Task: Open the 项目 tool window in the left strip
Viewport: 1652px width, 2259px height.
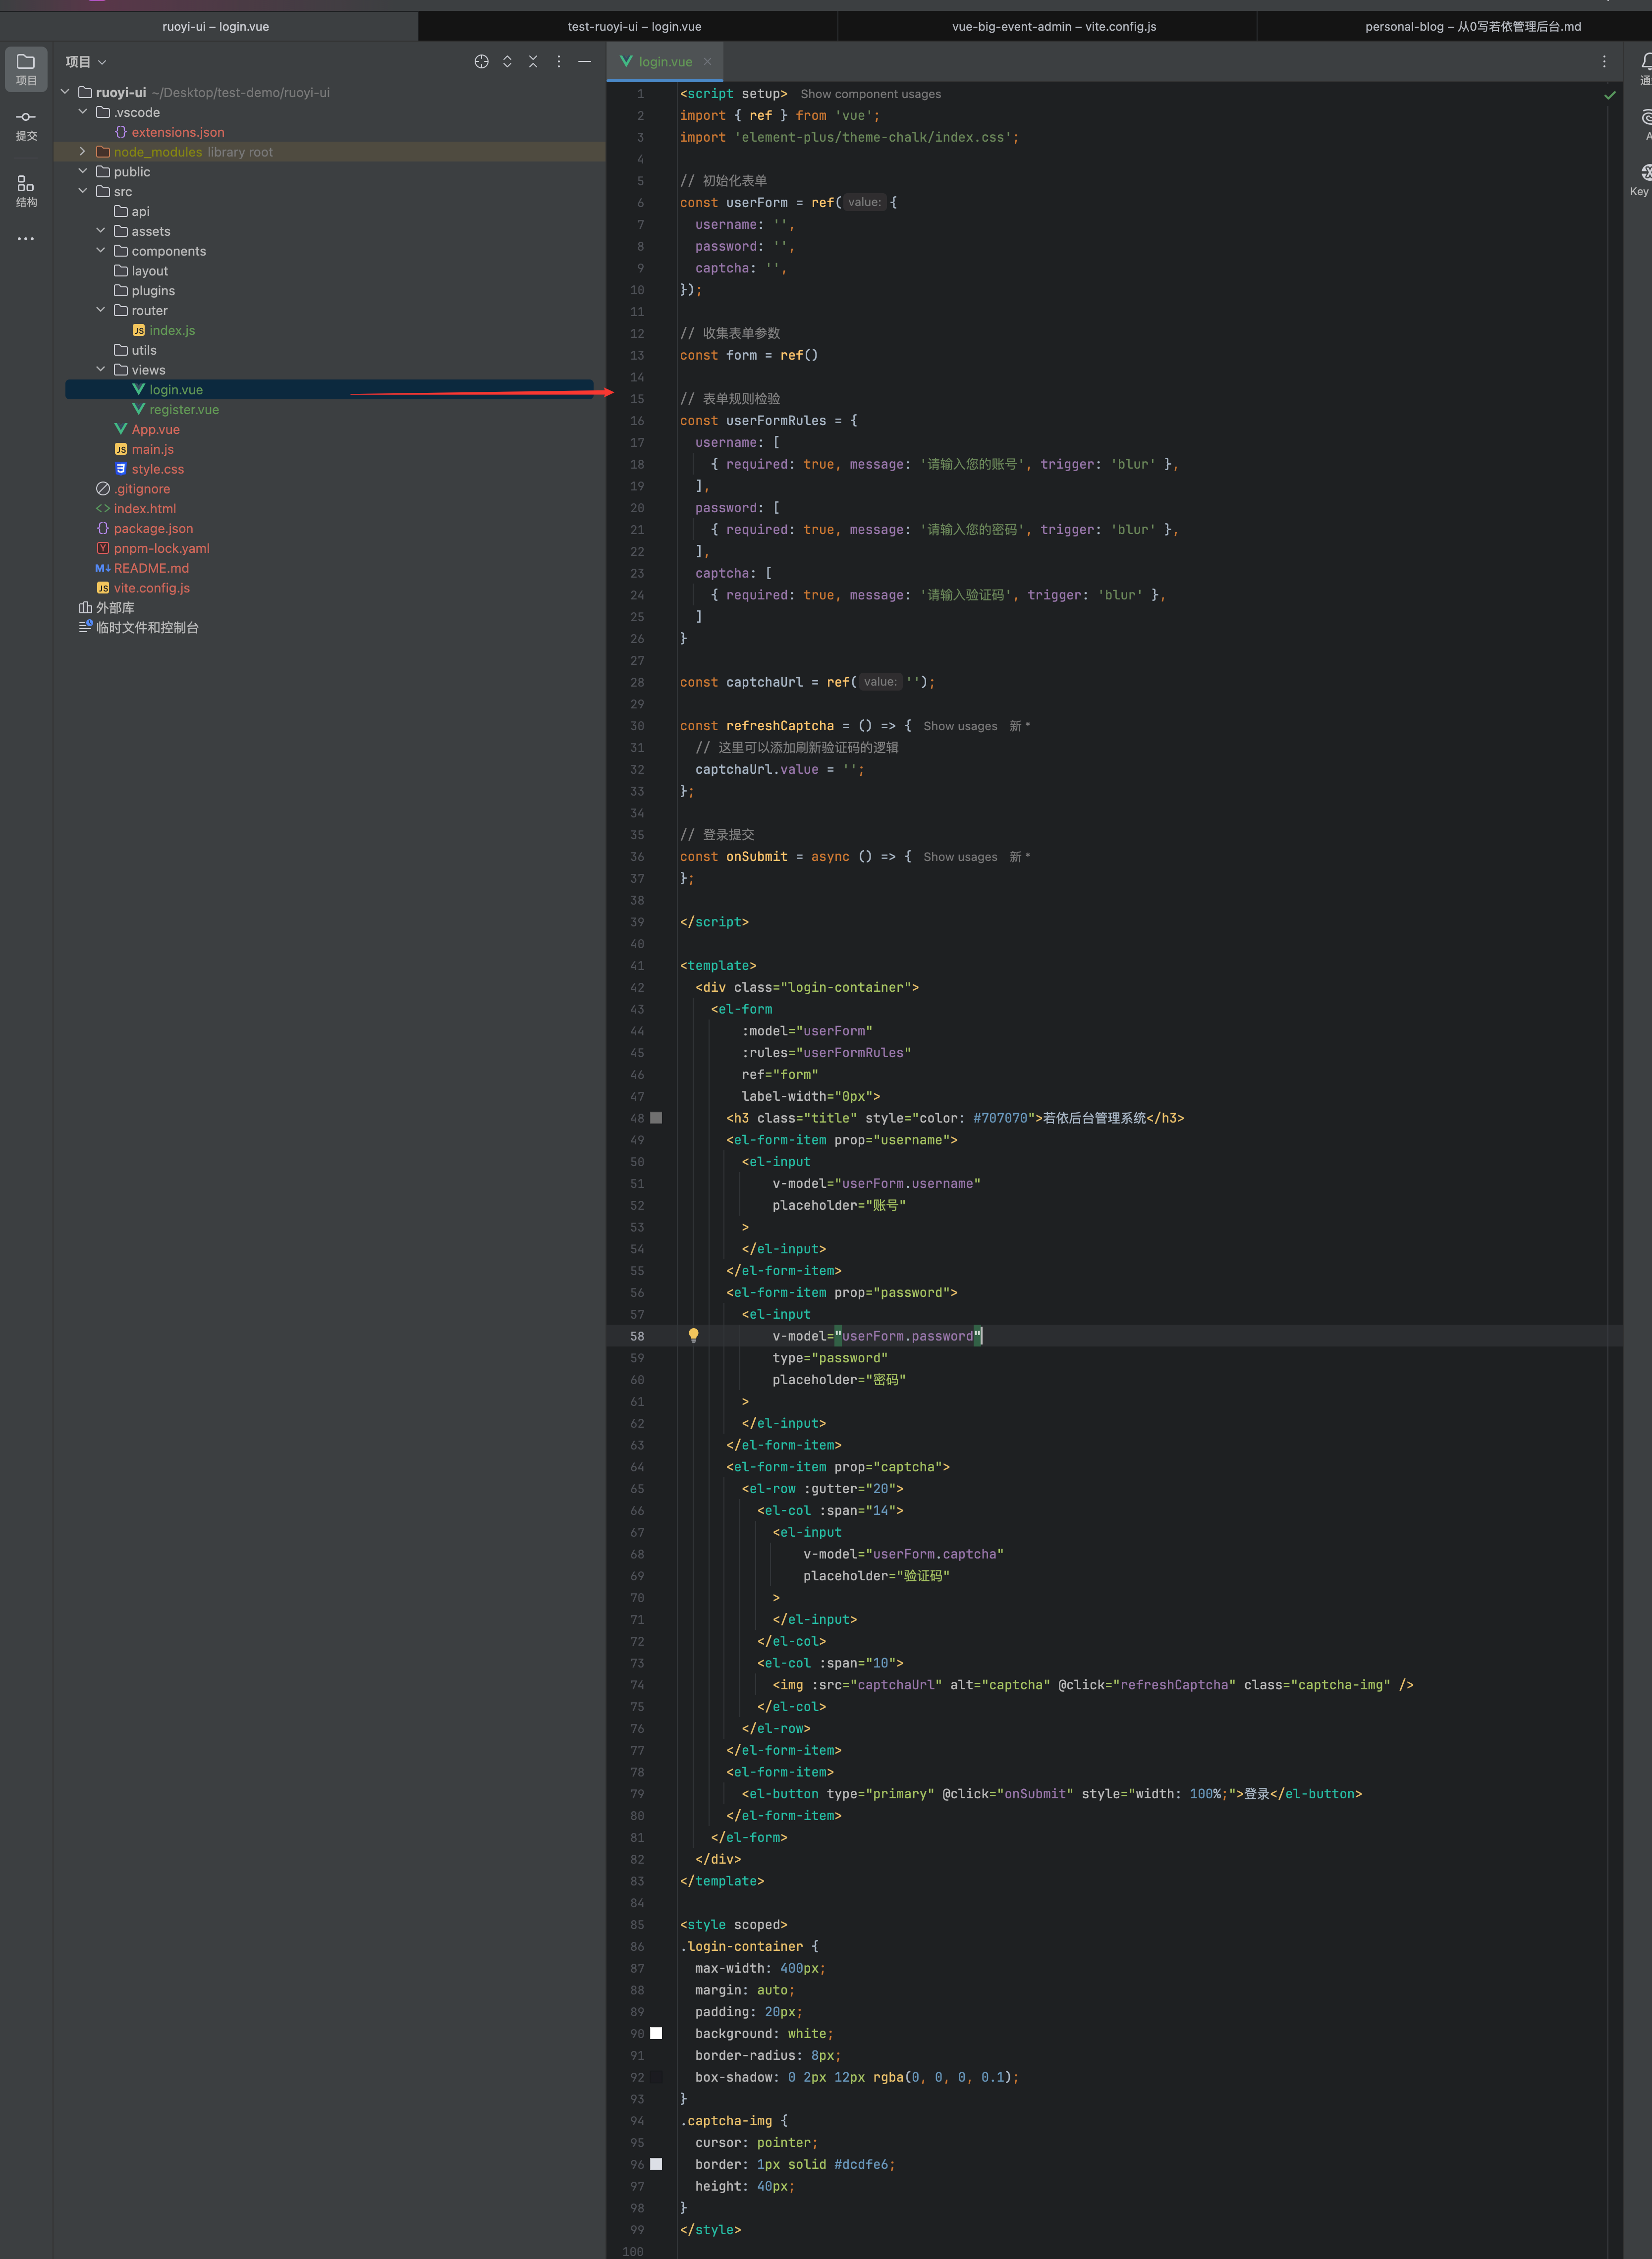Action: 26,68
